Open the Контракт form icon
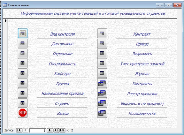This screenshot has width=184, height=135. pos(102,34)
